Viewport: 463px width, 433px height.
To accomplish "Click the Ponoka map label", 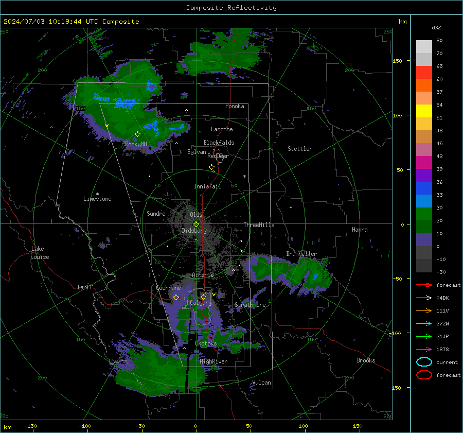I will point(235,106).
